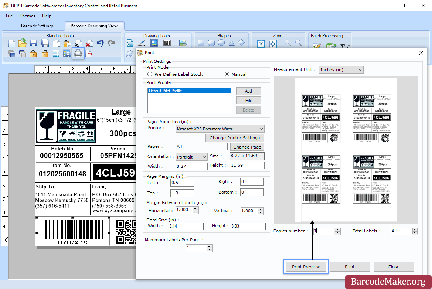Viewport: 432px width, 289px height.
Task: Open the Printer selection dropdown
Action: point(220,129)
